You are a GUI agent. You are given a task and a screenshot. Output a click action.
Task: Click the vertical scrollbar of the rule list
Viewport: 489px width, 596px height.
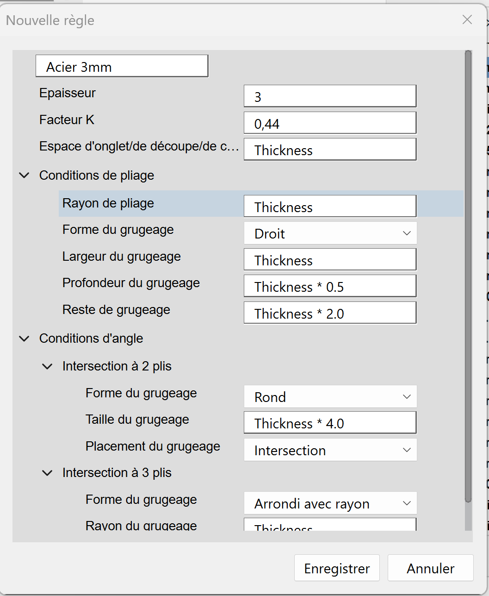click(x=468, y=278)
